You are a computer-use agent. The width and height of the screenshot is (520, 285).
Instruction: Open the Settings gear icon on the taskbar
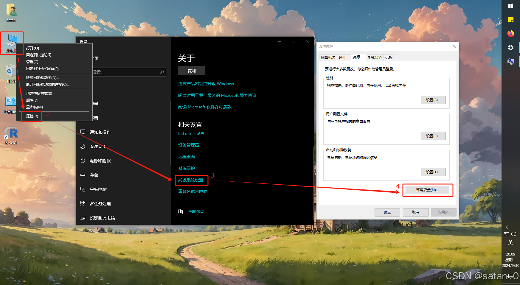click(511, 48)
